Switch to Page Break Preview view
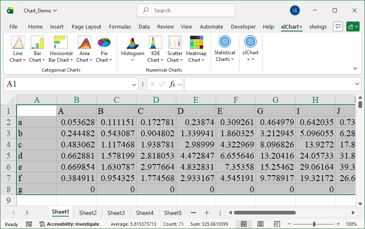 (x=276, y=224)
